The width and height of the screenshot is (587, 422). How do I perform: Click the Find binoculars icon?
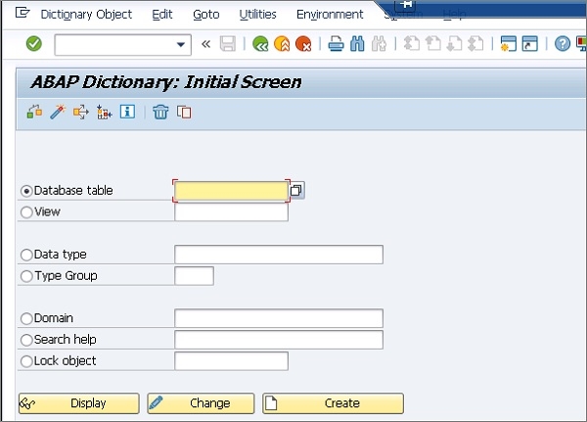pos(357,44)
